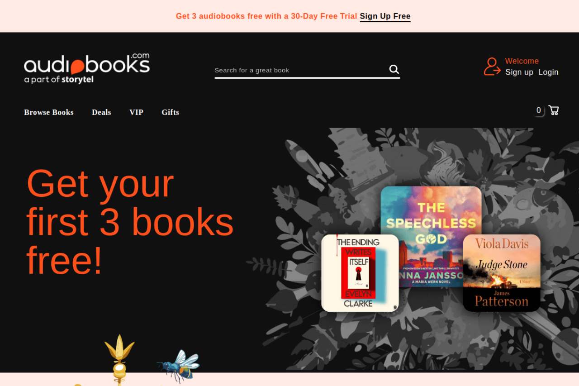Click the Login link

point(548,72)
